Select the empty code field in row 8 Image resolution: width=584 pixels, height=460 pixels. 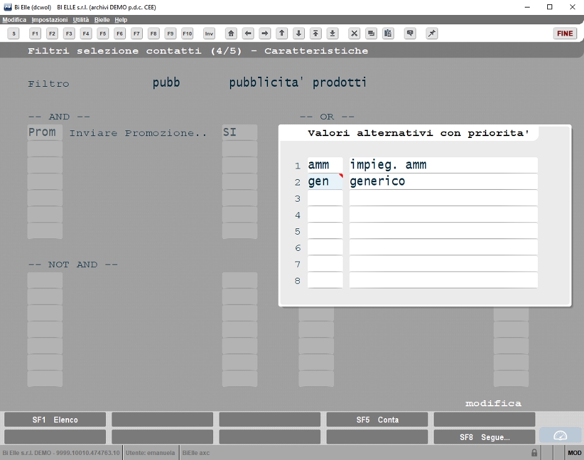pos(325,280)
